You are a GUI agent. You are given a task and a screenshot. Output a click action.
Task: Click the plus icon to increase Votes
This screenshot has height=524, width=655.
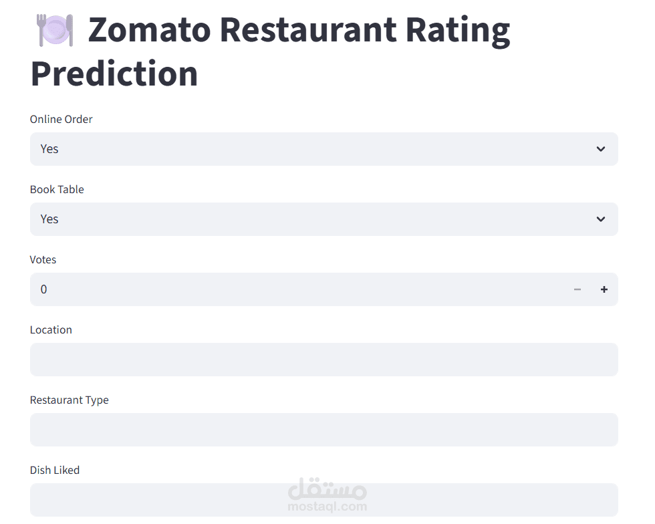(604, 289)
